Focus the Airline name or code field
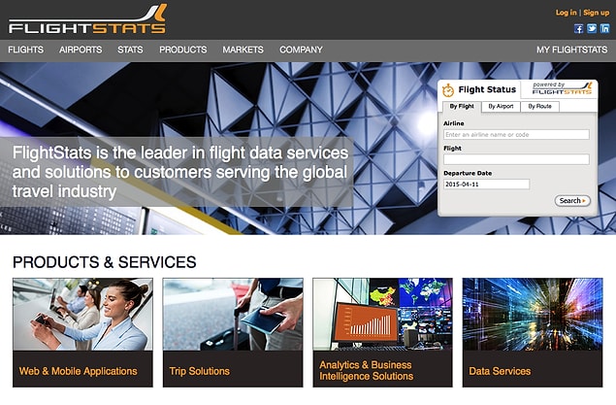 [x=516, y=134]
